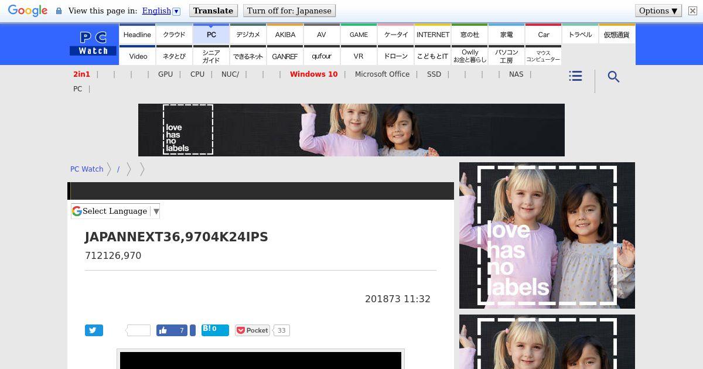
Task: Open the 仮想通貨 tab
Action: click(617, 34)
